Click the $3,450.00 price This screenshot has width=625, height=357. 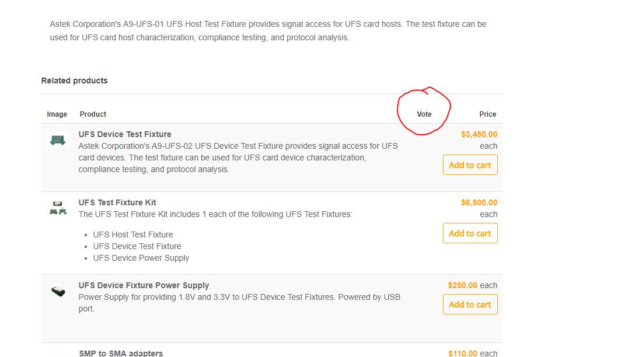(479, 134)
